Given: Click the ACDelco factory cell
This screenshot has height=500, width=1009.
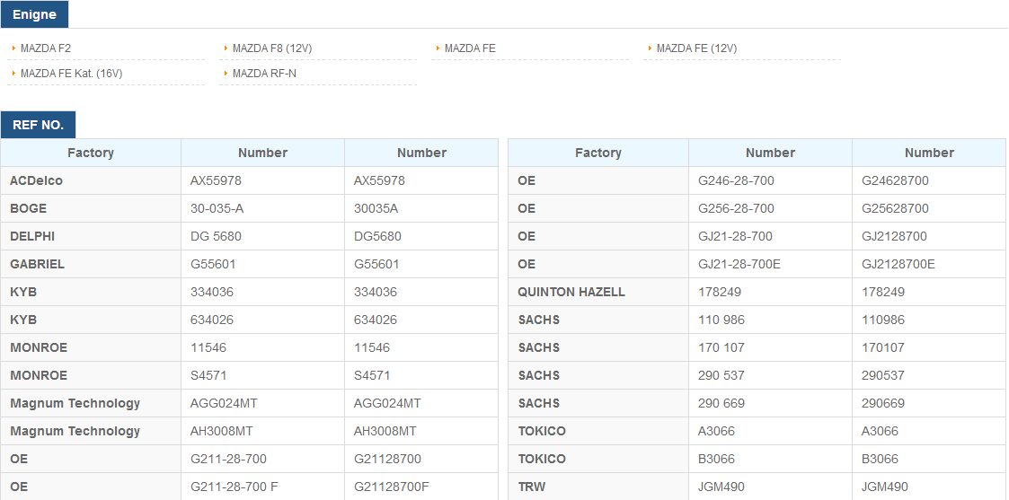Looking at the screenshot, I should (x=91, y=180).
